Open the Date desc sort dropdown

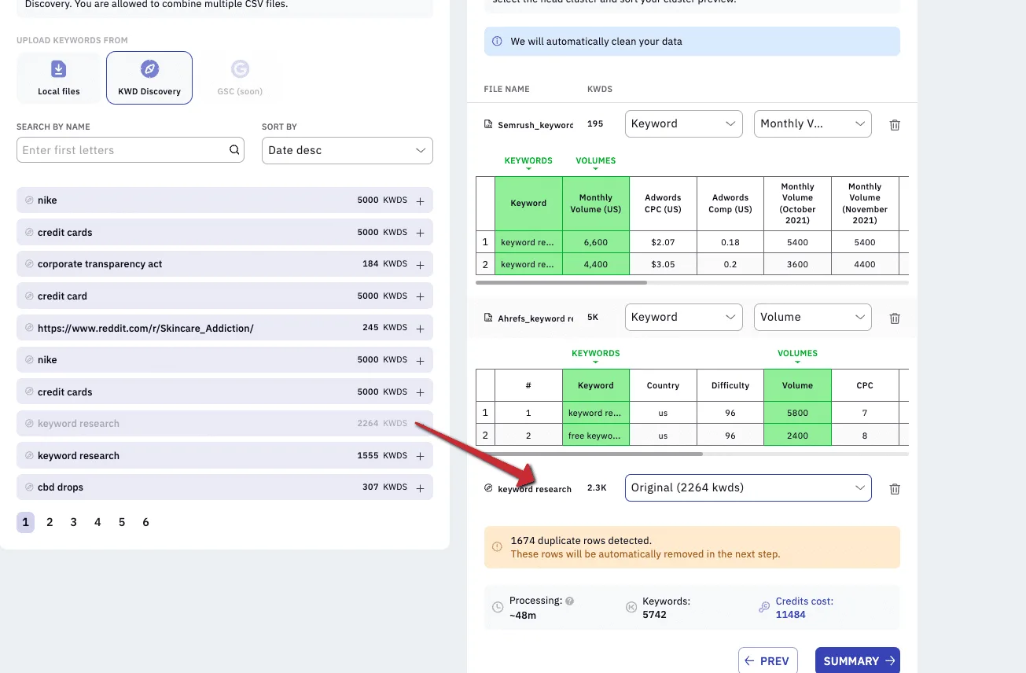(x=347, y=150)
